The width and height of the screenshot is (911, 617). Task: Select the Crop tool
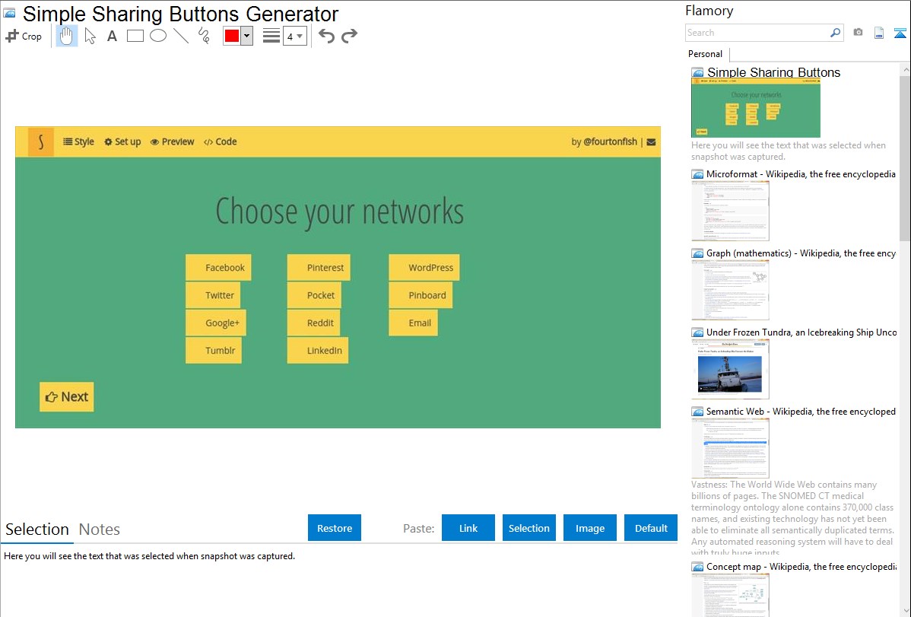tap(24, 36)
